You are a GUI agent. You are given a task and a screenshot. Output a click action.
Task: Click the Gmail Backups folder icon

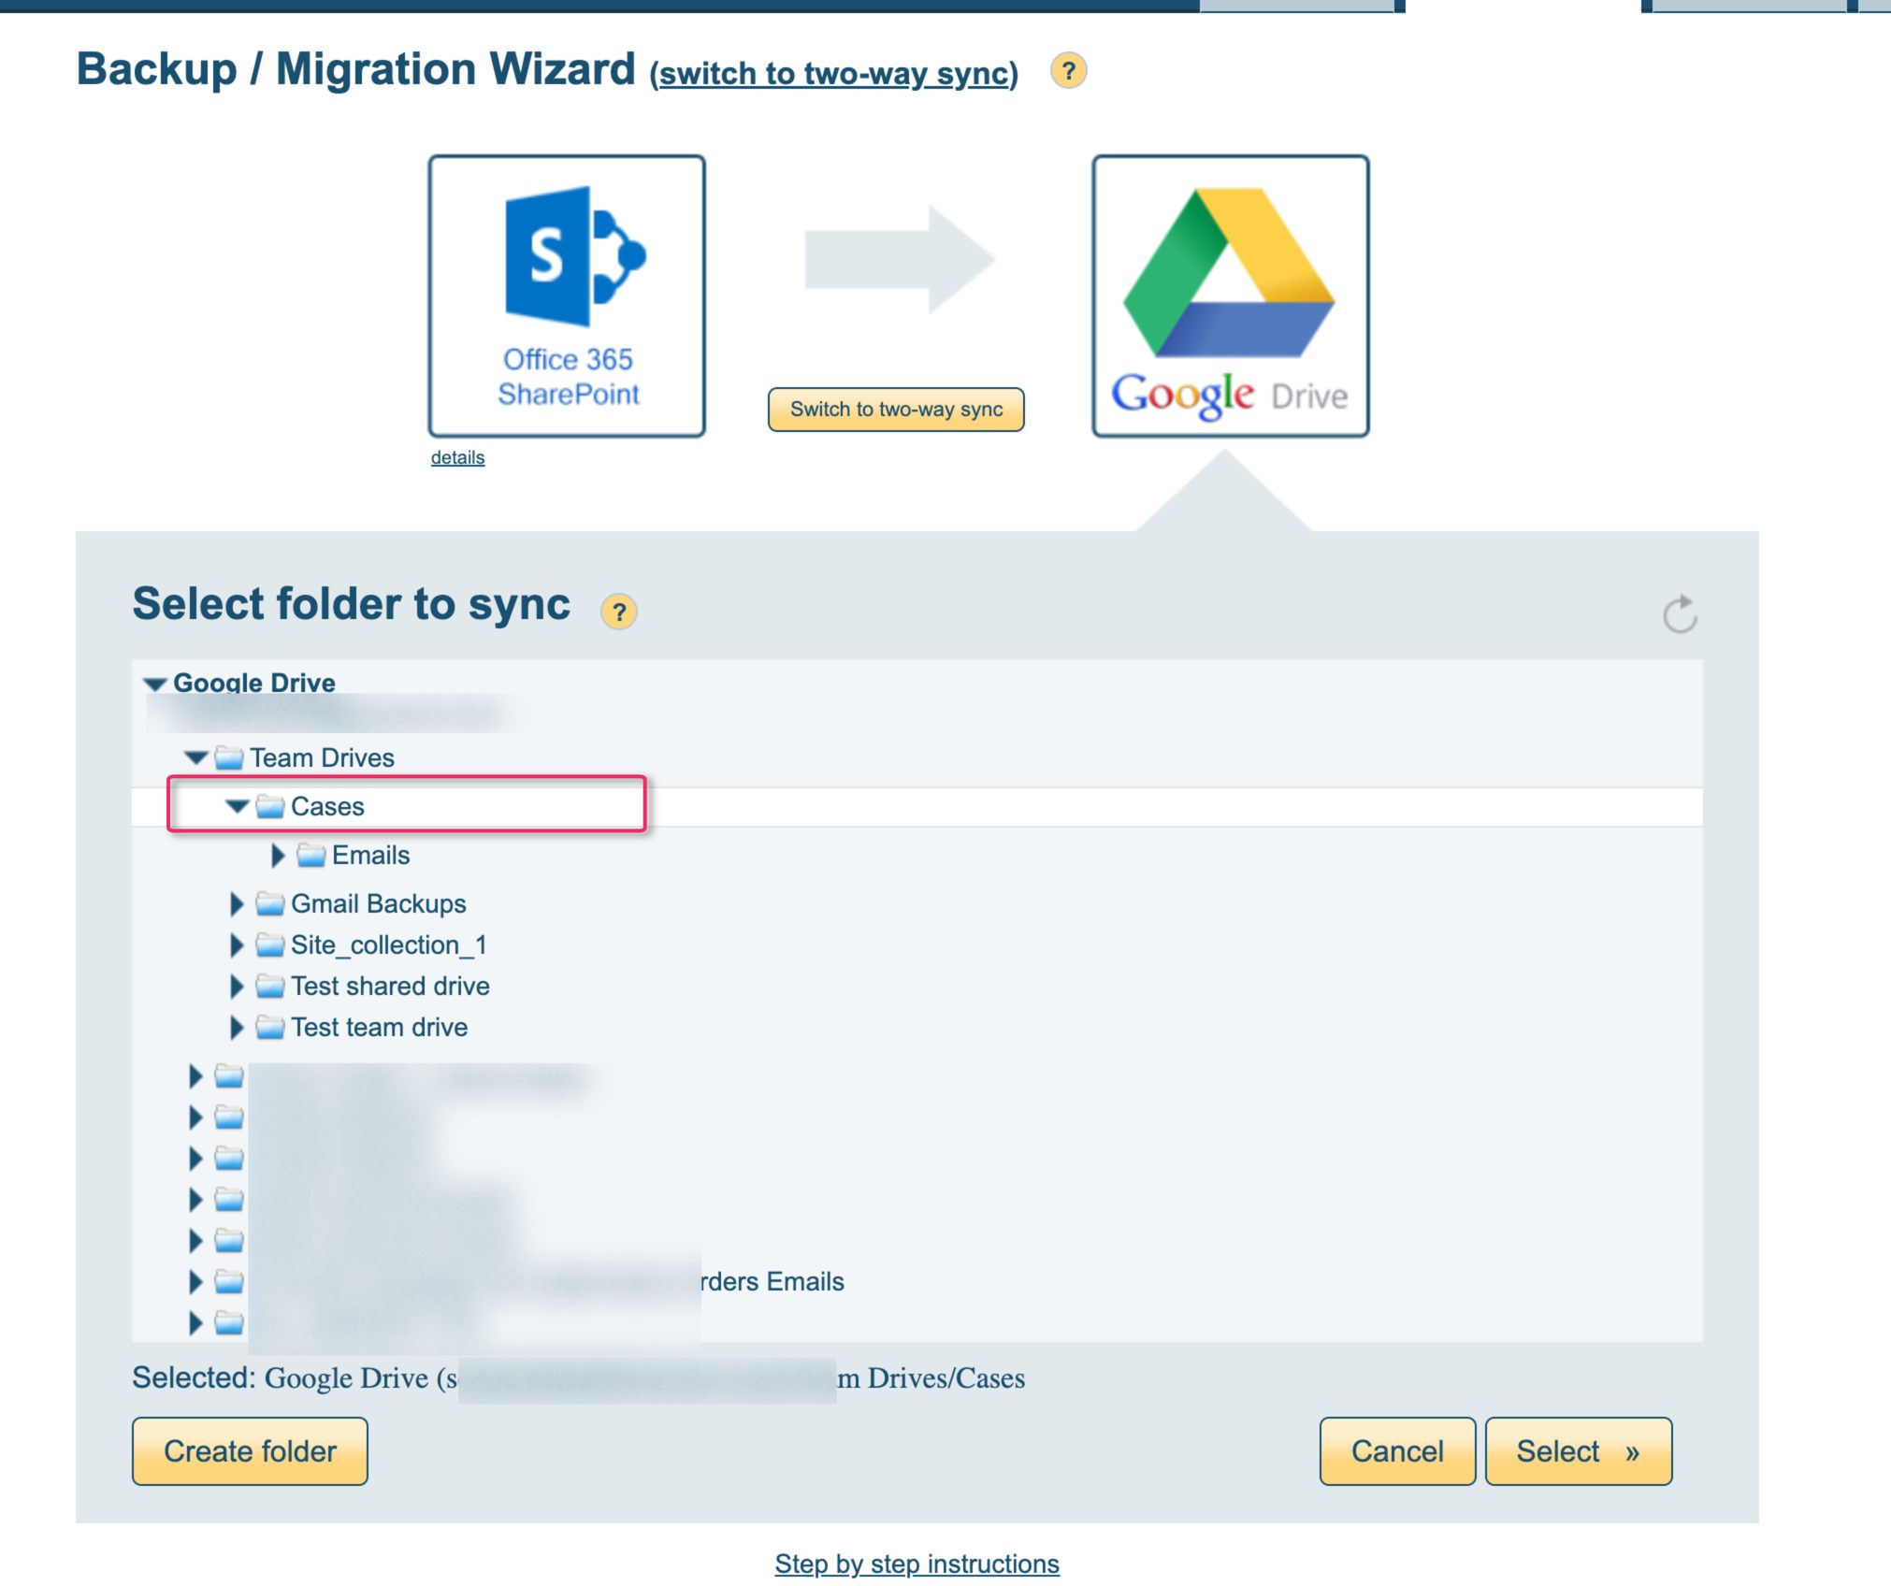[269, 902]
